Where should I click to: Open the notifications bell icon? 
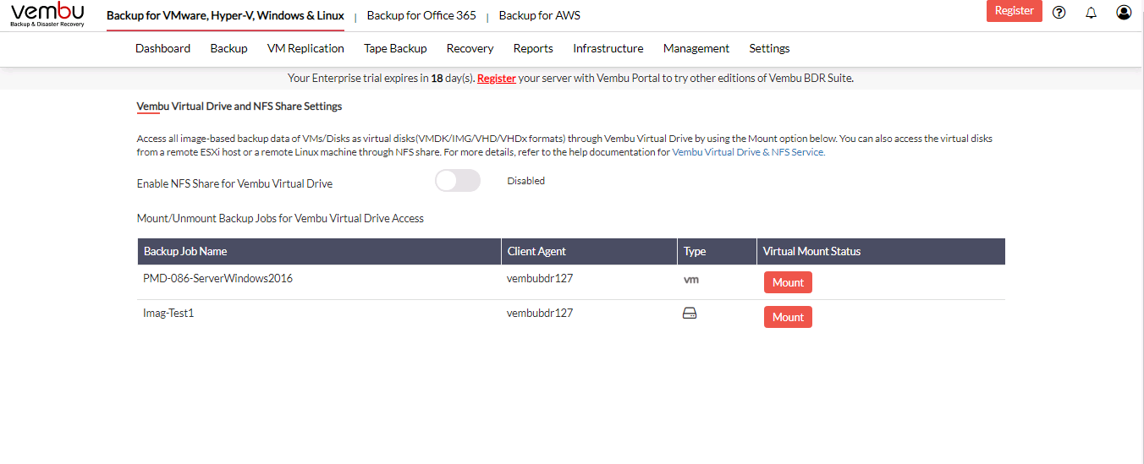(1091, 13)
